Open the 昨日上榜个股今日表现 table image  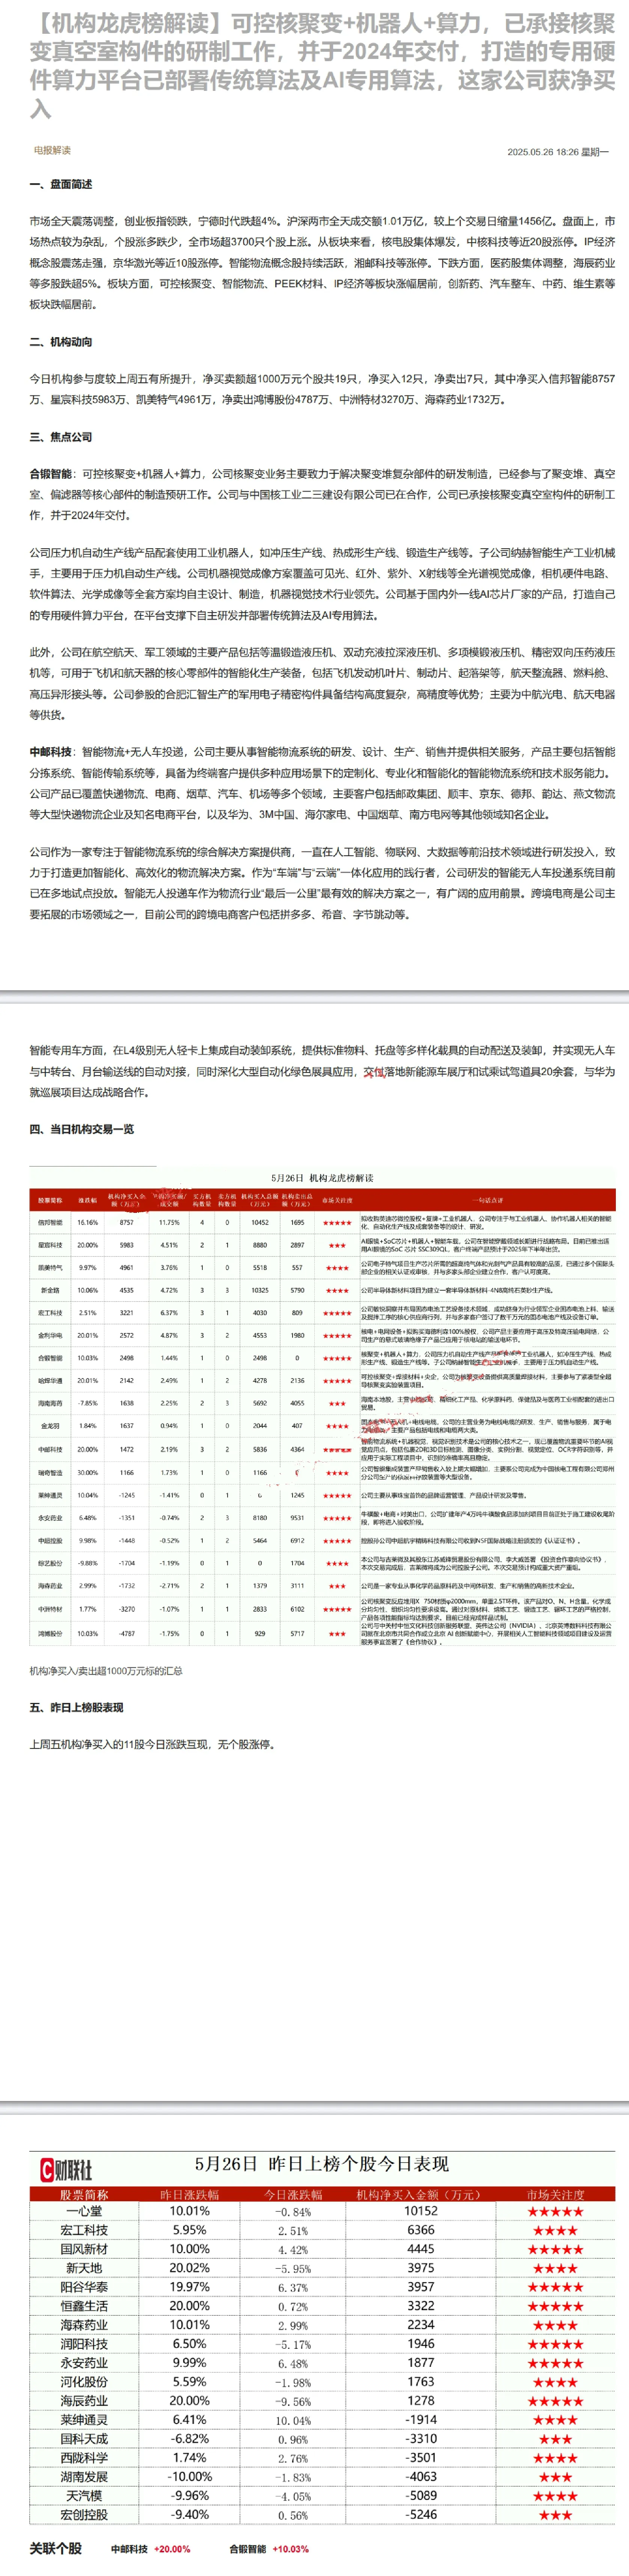pos(322,2338)
